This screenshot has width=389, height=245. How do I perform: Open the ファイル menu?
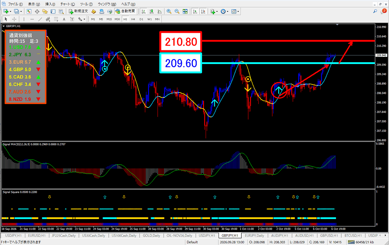tap(15, 4)
